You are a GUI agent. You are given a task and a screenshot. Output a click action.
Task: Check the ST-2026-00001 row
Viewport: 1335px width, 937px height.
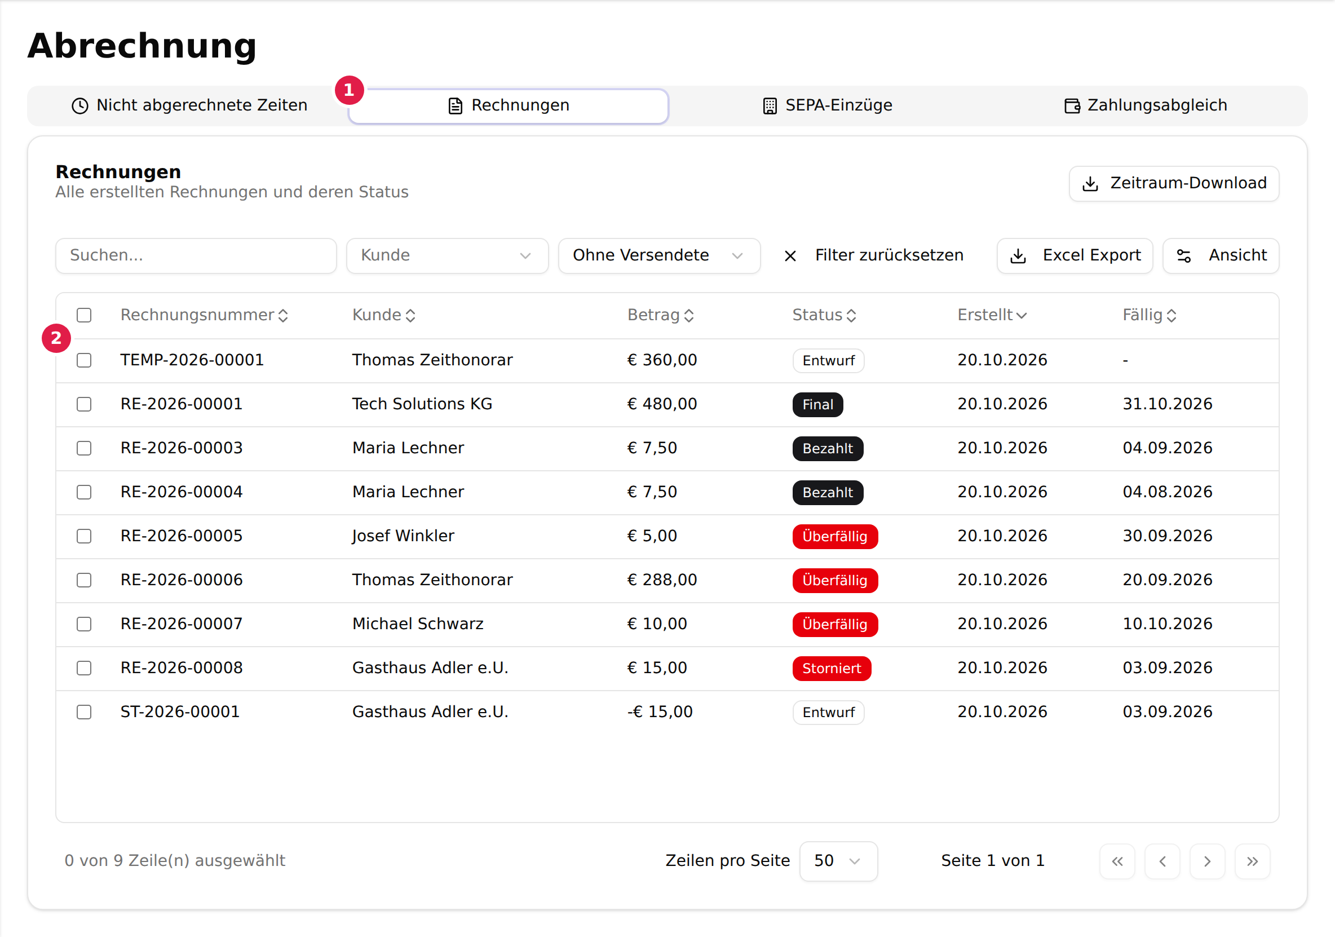click(85, 712)
